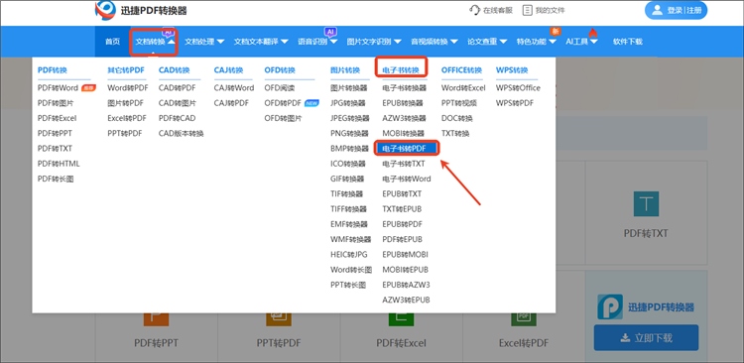The height and width of the screenshot is (363, 744).
Task: Click CAD版本转换 entry
Action: pos(182,133)
